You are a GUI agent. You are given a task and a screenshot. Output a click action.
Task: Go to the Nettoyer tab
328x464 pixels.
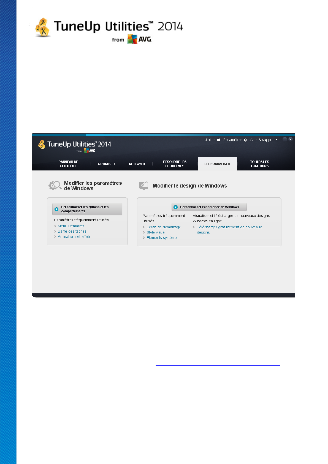[x=137, y=164]
